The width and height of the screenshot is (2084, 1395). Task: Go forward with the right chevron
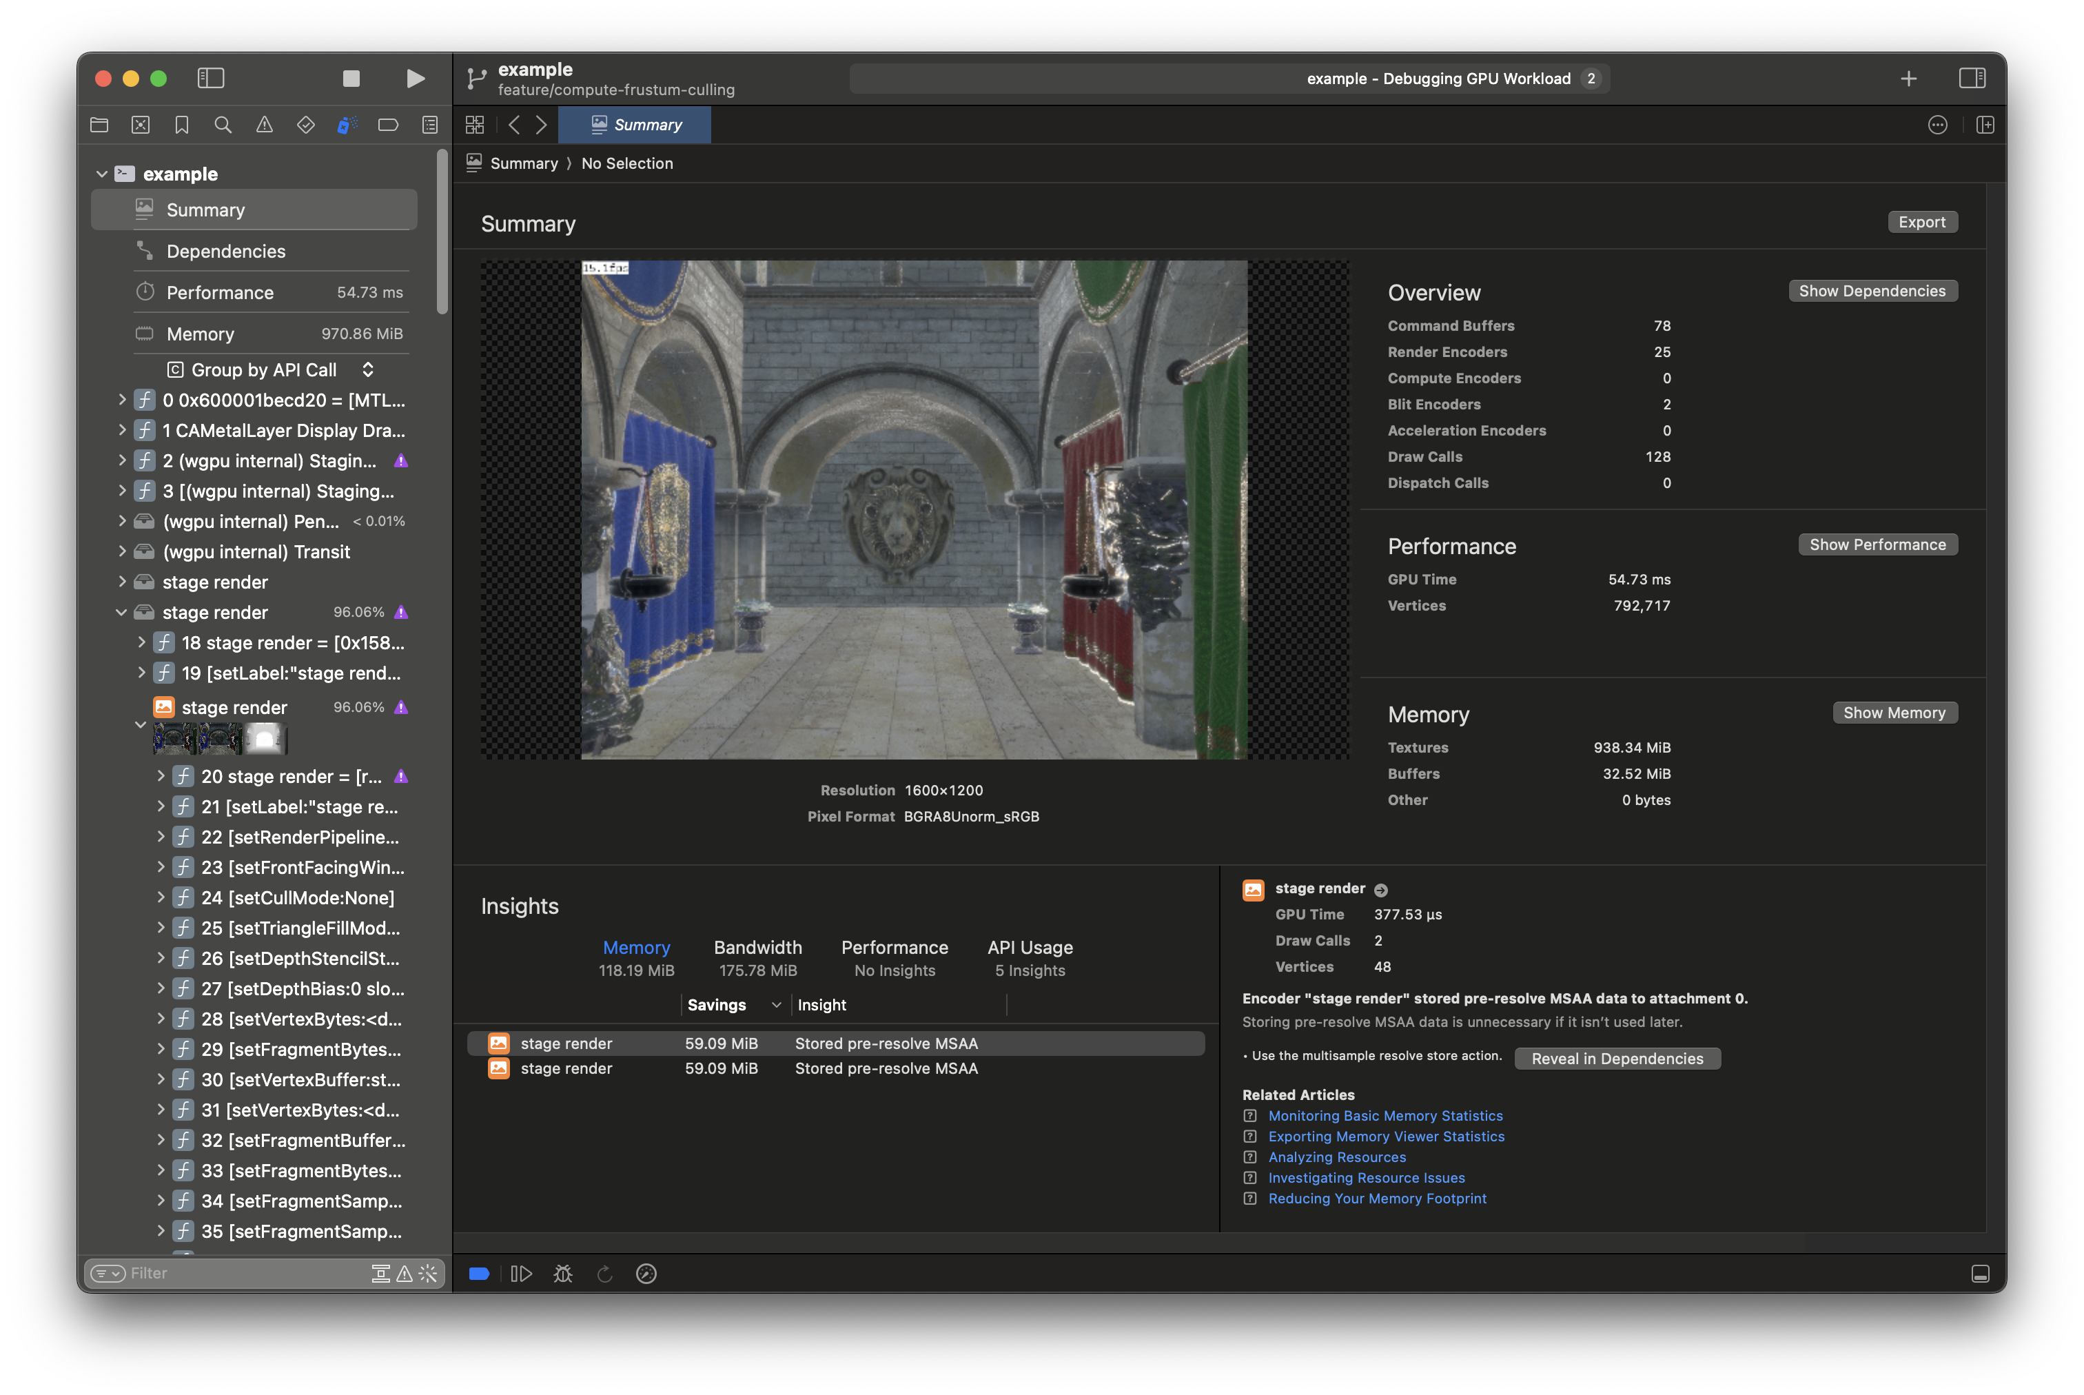tap(541, 125)
